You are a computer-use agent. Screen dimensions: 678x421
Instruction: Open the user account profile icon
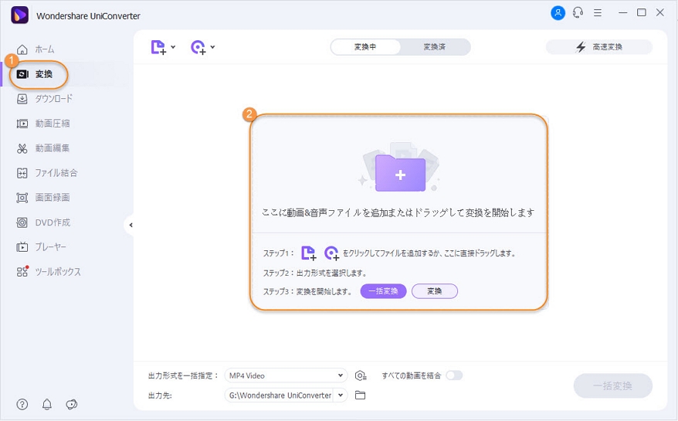[x=558, y=13]
